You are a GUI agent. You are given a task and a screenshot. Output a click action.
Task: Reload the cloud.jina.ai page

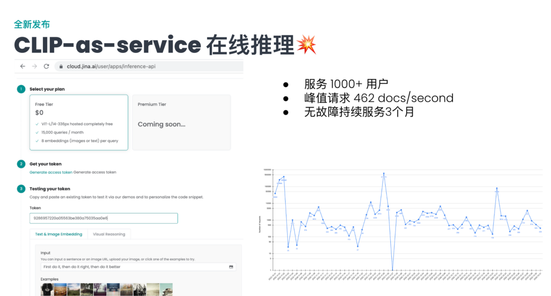coord(46,66)
